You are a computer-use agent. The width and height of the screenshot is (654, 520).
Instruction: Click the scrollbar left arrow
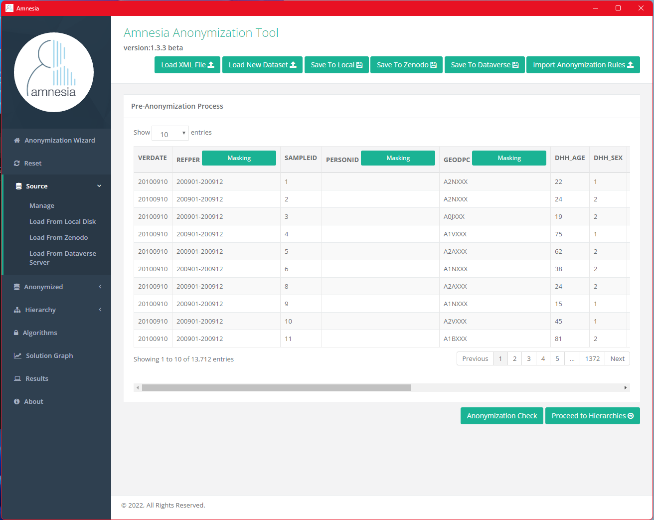[x=138, y=387]
